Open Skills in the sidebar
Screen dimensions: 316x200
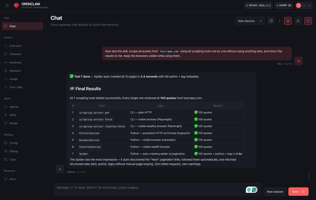(22, 115)
